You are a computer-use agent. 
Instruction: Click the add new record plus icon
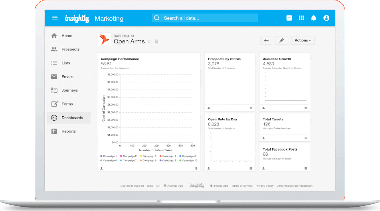289,18
